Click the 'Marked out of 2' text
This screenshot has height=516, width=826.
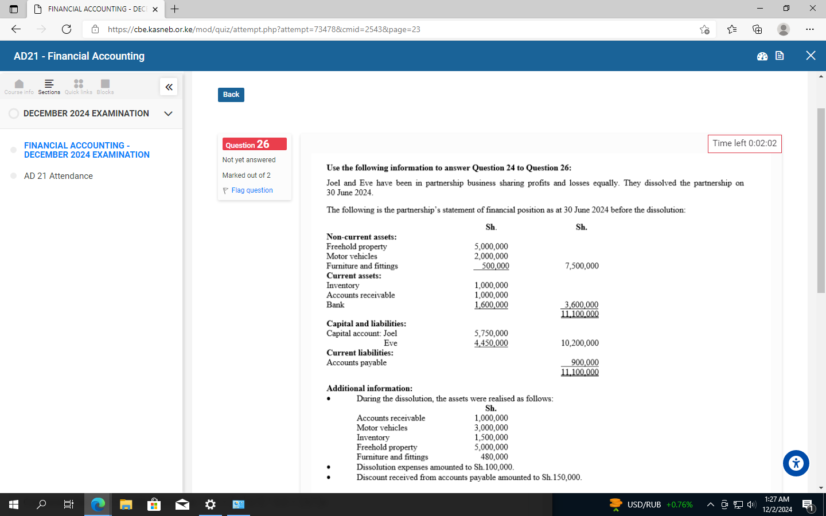click(247, 175)
